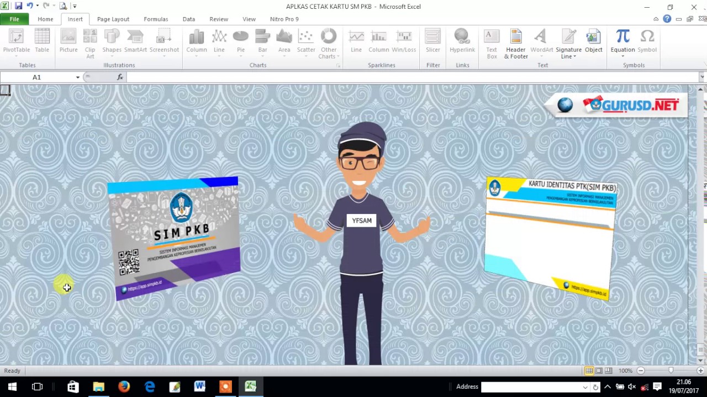Click the Insert Function fx button
The height and width of the screenshot is (397, 707).
120,77
